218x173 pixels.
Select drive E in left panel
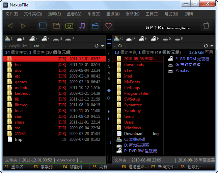tap(33, 39)
